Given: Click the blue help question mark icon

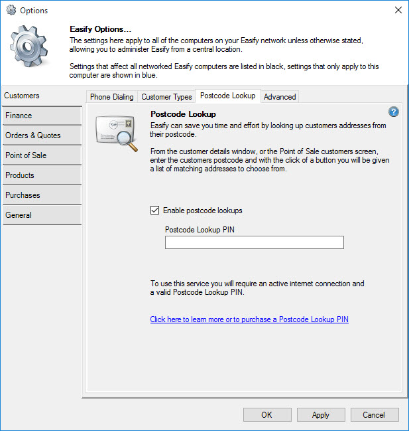Looking at the screenshot, I should coord(393,112).
